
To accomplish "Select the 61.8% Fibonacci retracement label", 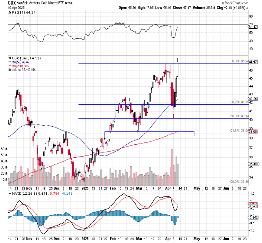I will [239, 130].
